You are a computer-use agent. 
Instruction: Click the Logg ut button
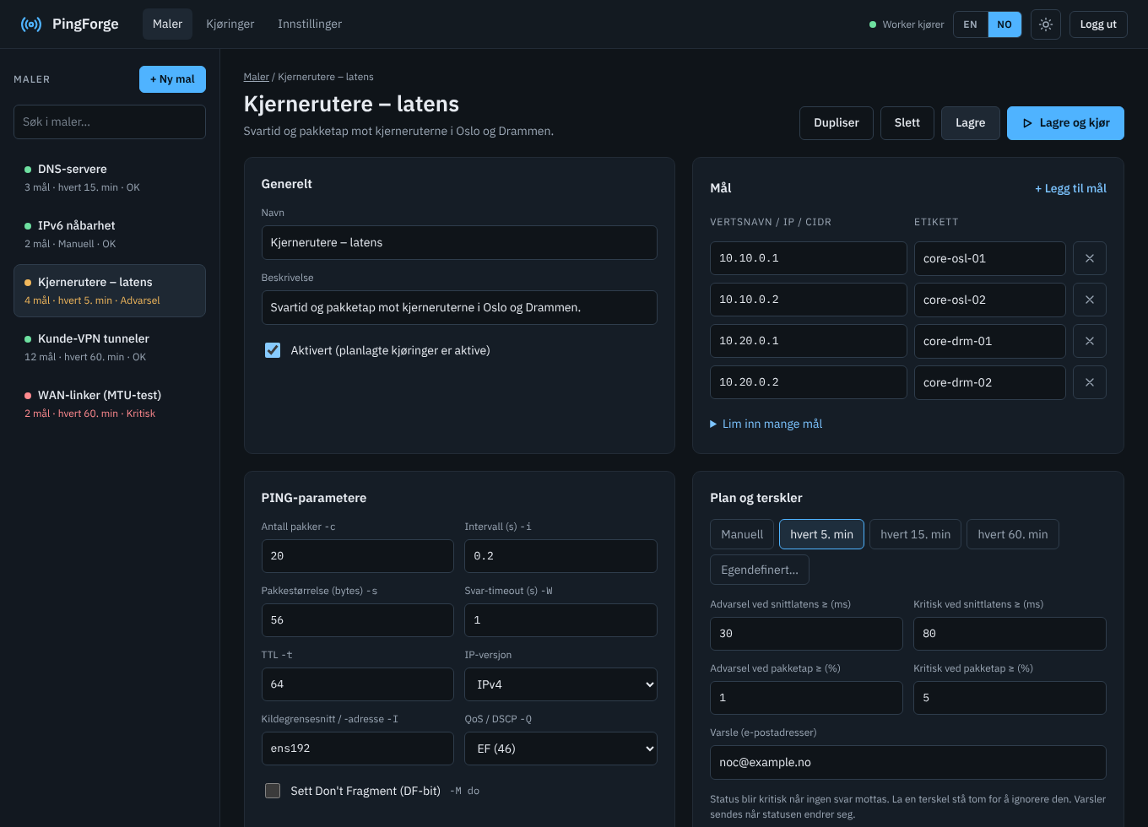1098,24
